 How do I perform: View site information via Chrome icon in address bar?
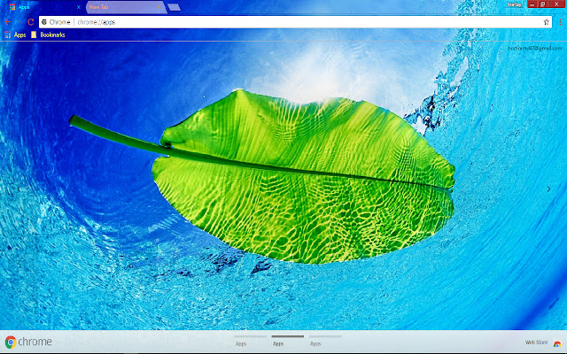44,22
